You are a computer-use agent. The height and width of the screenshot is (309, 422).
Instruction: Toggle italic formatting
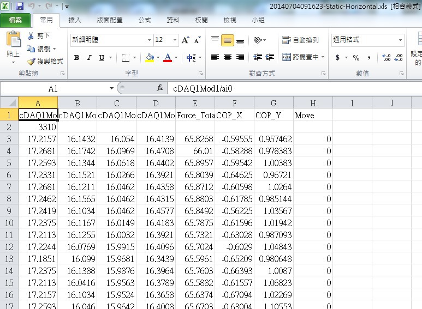[89, 58]
